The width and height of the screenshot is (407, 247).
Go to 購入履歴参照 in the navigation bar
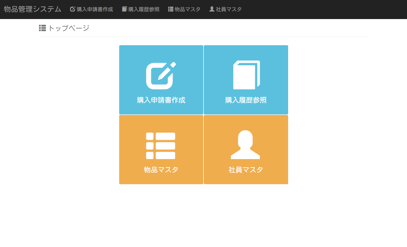(x=141, y=9)
